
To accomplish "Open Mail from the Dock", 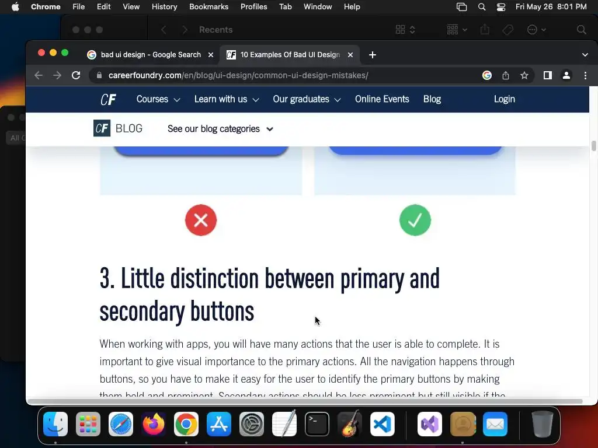I will point(495,423).
